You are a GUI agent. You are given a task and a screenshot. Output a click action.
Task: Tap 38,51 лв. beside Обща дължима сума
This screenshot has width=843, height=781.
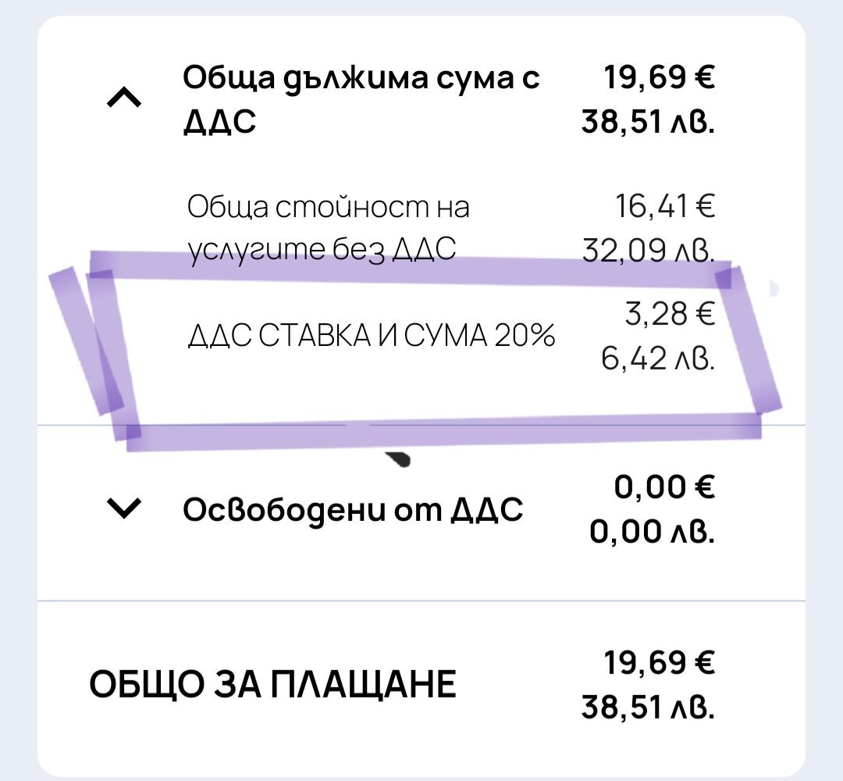point(649,122)
